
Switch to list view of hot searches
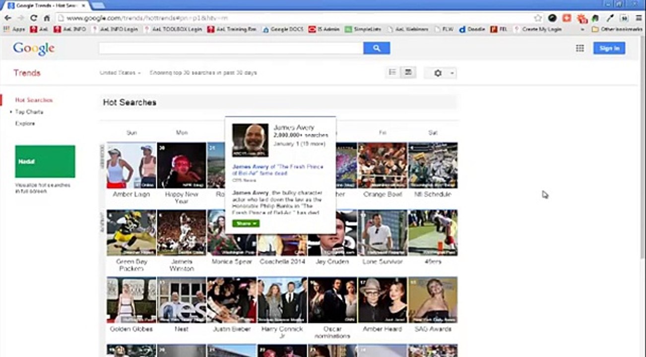click(392, 72)
